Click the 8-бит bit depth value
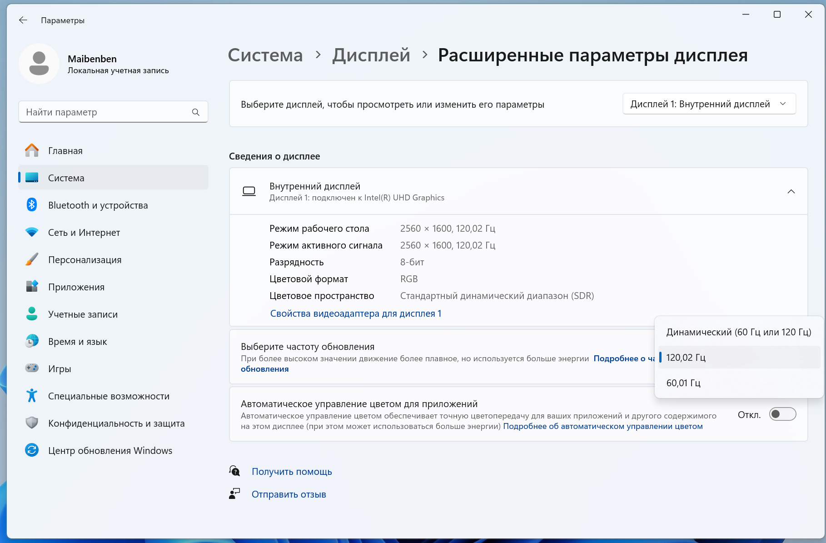 pyautogui.click(x=412, y=262)
